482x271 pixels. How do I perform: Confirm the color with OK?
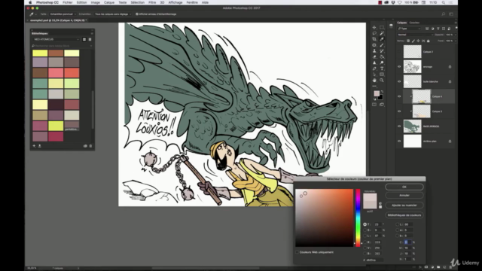404,187
